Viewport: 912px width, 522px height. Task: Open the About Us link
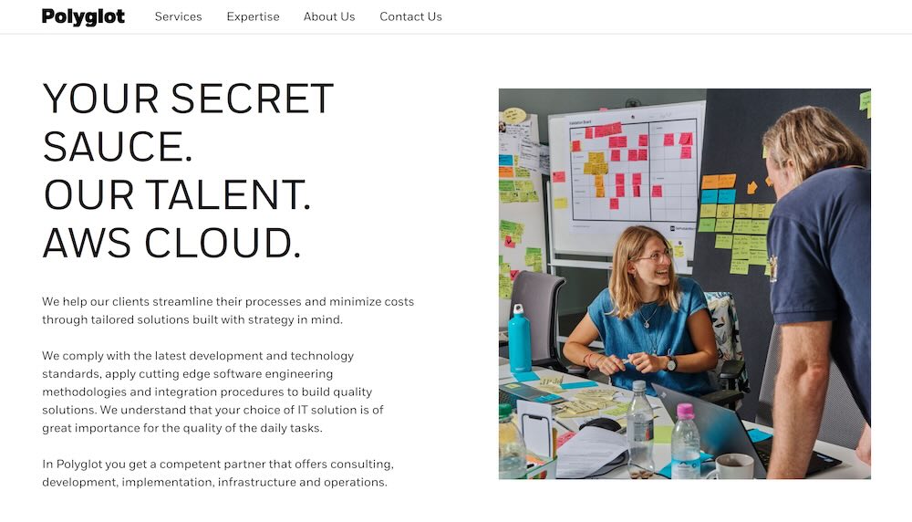(329, 16)
